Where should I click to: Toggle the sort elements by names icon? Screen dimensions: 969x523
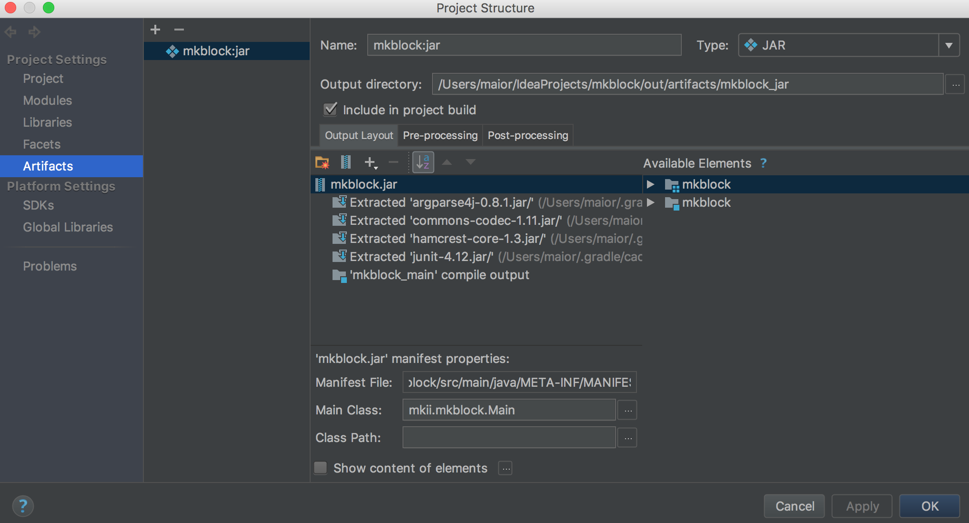[423, 162]
